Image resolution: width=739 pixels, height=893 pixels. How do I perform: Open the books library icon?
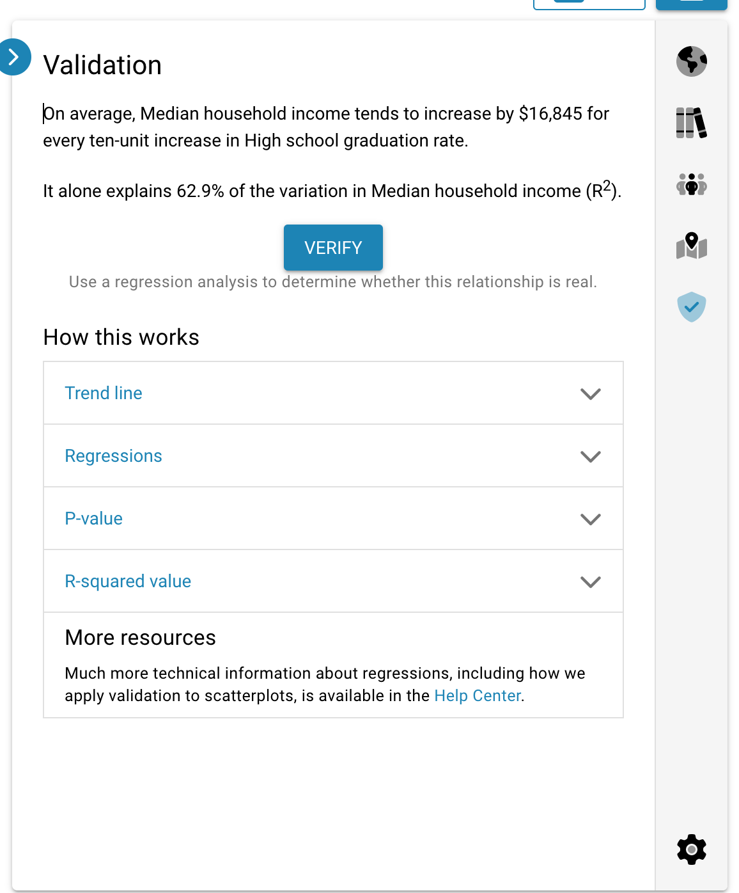tap(691, 123)
